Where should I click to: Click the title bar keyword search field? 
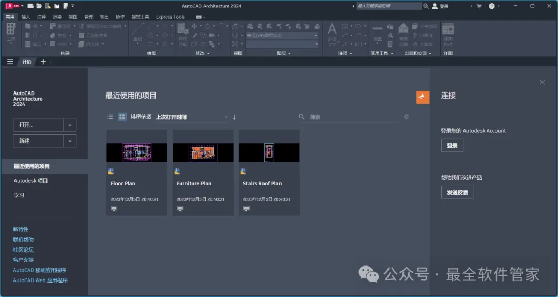(x=389, y=6)
